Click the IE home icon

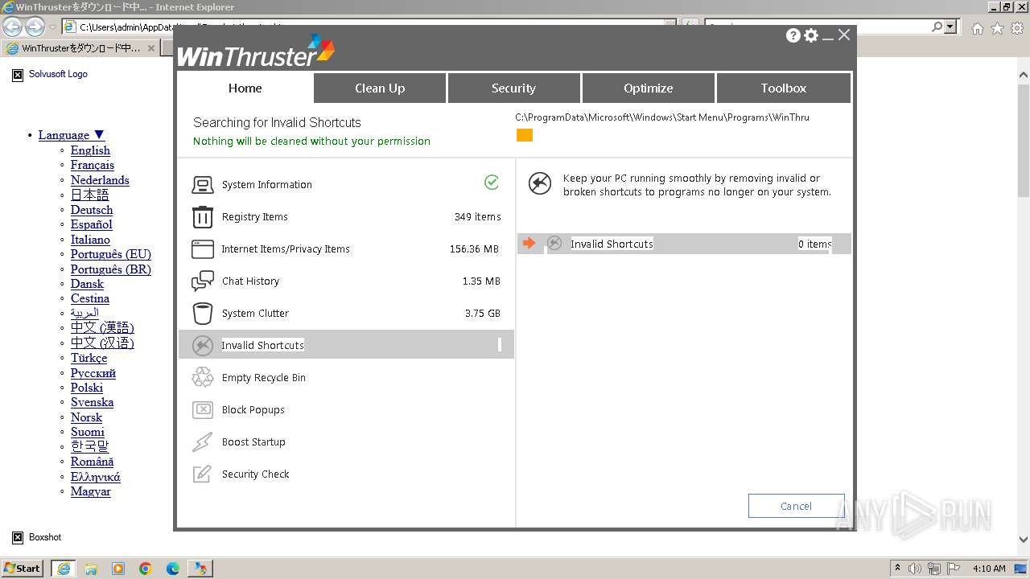click(x=978, y=28)
